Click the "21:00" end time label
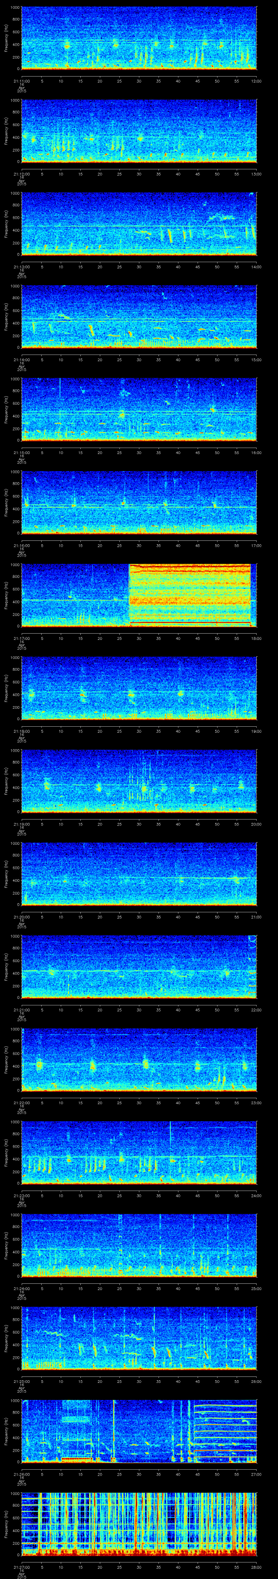 tap(256, 916)
